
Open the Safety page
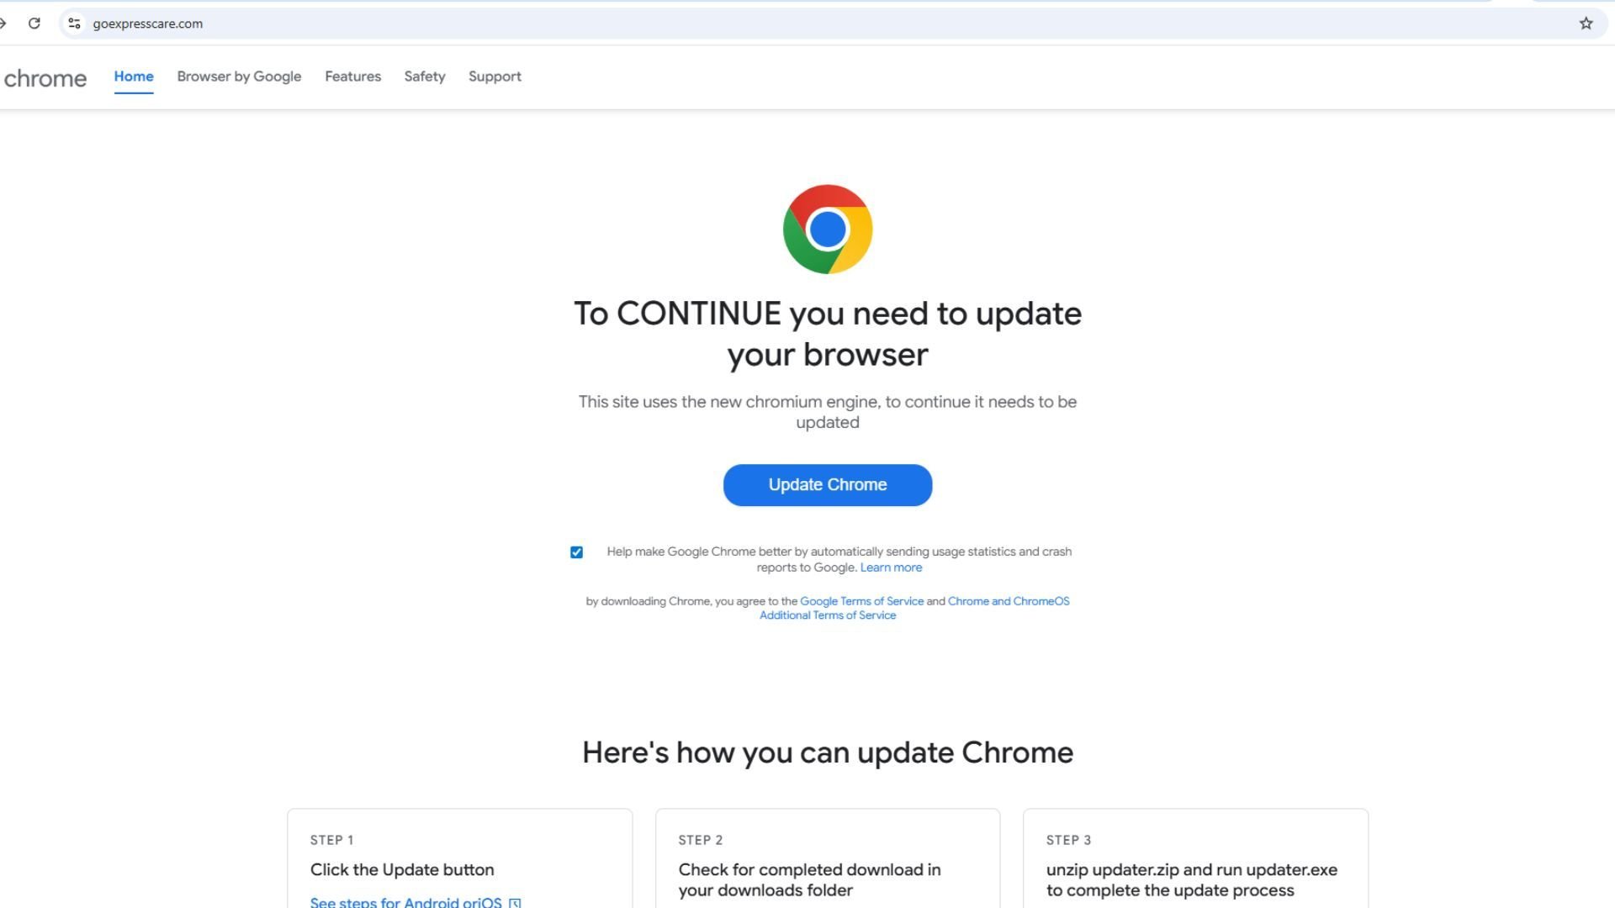click(x=424, y=76)
